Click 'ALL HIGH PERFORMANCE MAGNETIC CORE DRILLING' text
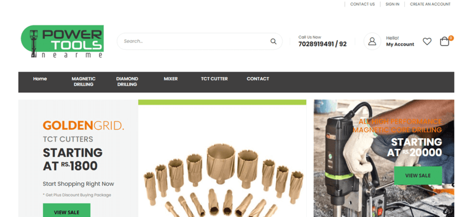The width and height of the screenshot is (473, 217). coord(397,126)
